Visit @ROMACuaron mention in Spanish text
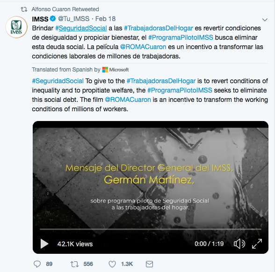This screenshot has width=275, height=272. pyautogui.click(x=143, y=47)
